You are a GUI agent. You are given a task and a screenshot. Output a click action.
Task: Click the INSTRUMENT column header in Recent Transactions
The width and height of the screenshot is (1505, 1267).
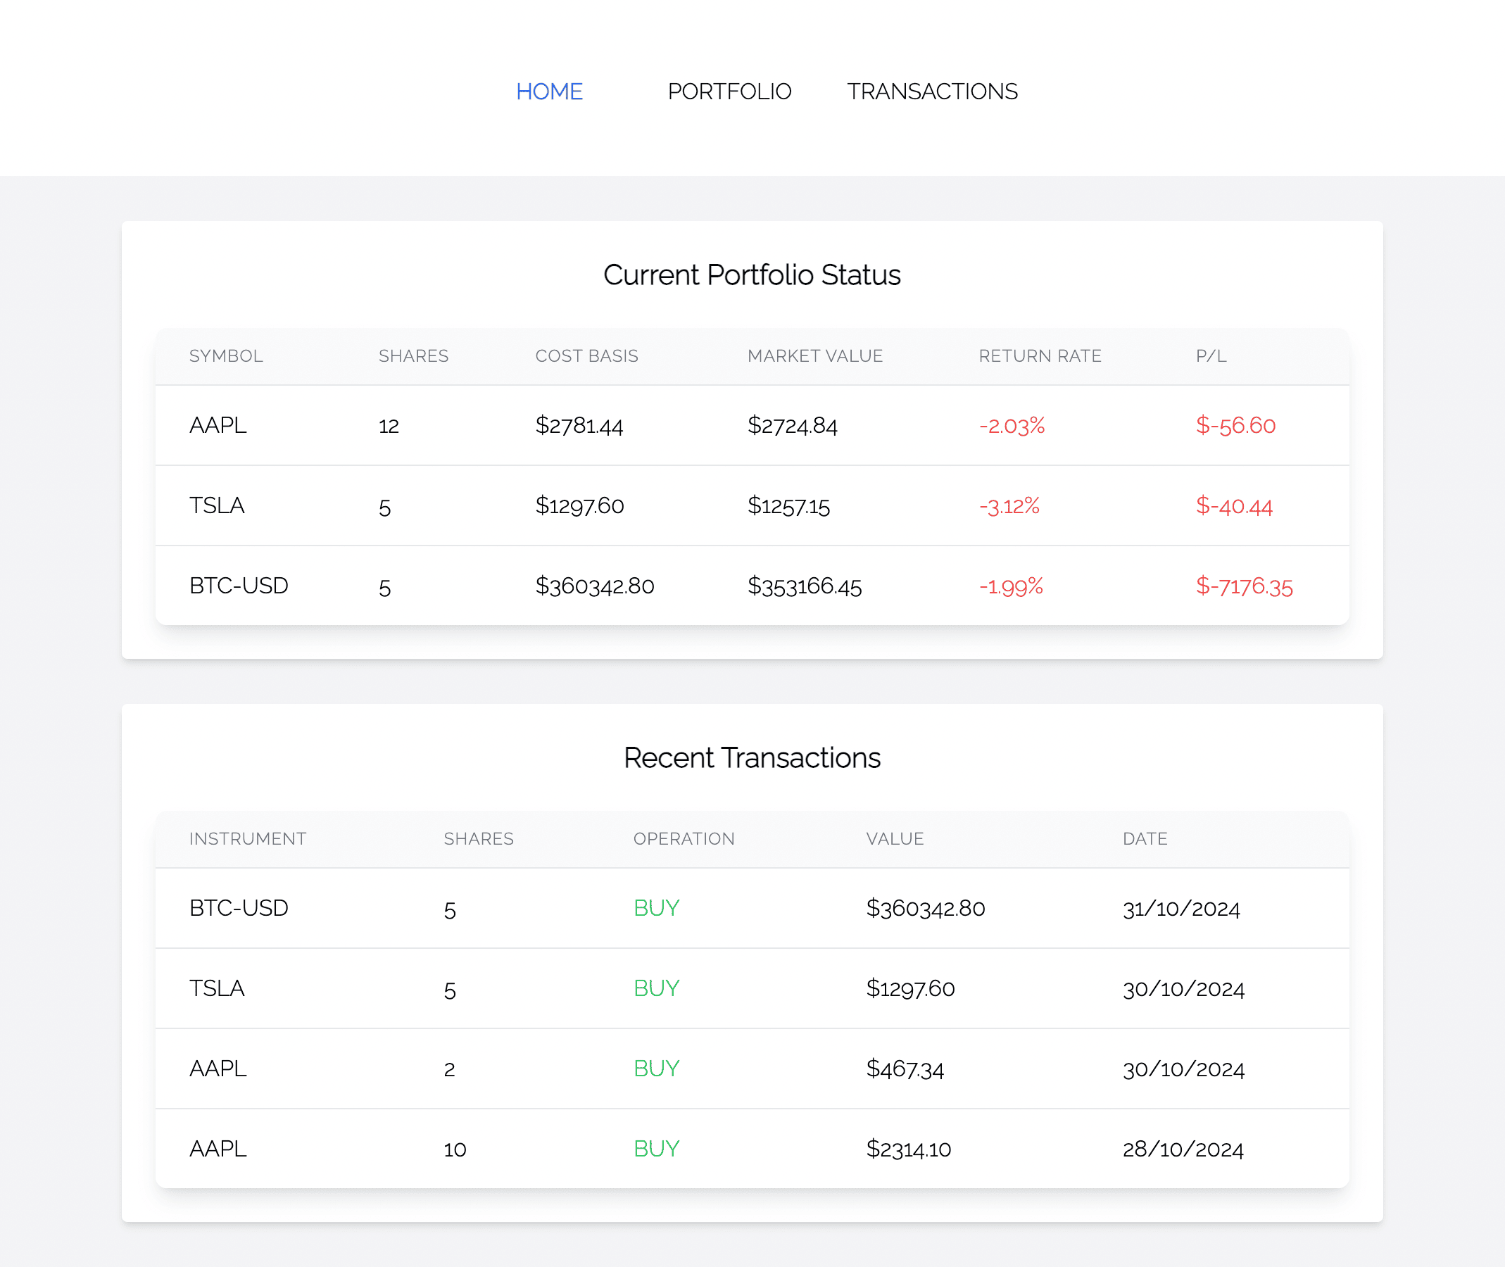247,838
